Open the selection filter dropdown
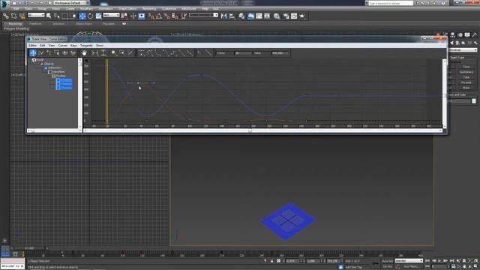 pos(36,15)
